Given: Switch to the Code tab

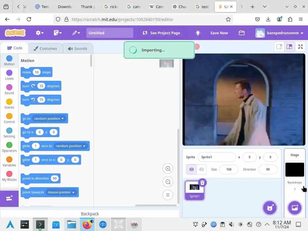Looking at the screenshot, I should [15, 48].
